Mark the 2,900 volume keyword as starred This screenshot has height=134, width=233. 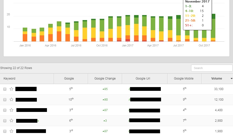pyautogui.click(x=11, y=121)
